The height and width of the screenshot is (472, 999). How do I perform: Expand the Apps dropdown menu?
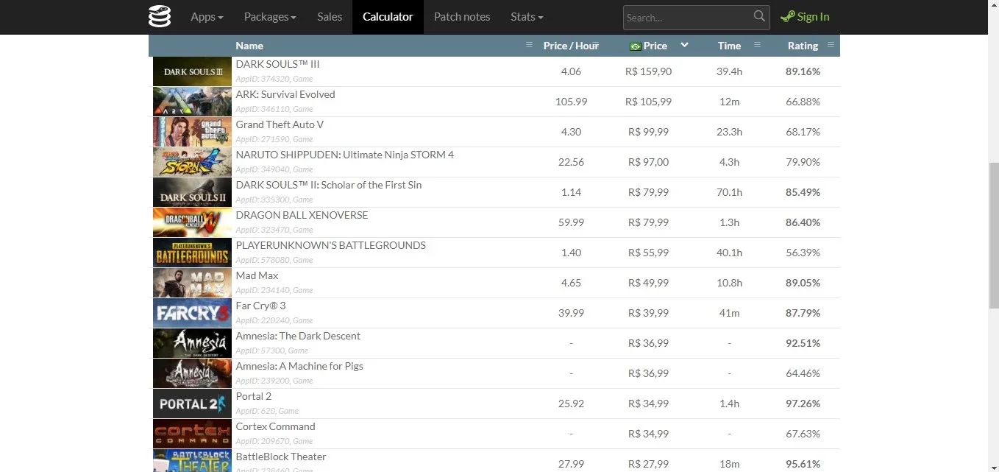click(207, 16)
